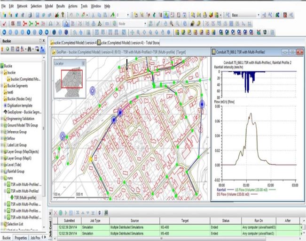Click the Submitted column header

click(x=69, y=220)
